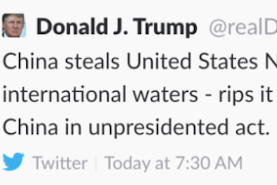277x185 pixels.
Task: Click the Twitter bird icon
Action: [13, 163]
